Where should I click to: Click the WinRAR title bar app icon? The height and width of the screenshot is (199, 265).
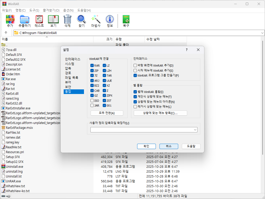pyautogui.click(x=4, y=4)
